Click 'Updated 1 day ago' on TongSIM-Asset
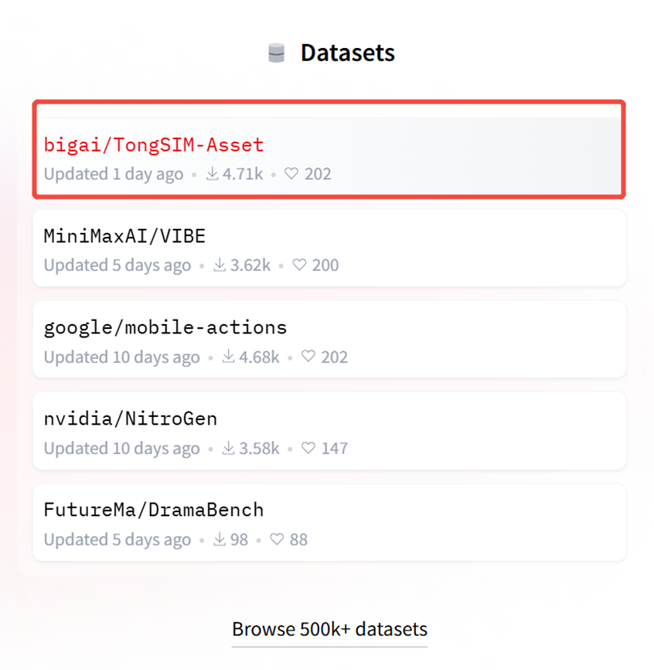The width and height of the screenshot is (654, 670). click(x=114, y=174)
